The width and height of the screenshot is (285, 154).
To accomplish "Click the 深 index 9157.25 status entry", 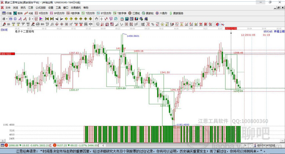I will (x=76, y=145).
